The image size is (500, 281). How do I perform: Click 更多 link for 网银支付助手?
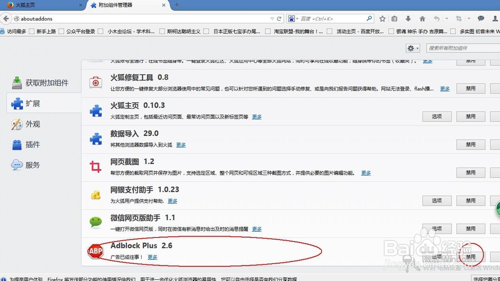point(172,201)
